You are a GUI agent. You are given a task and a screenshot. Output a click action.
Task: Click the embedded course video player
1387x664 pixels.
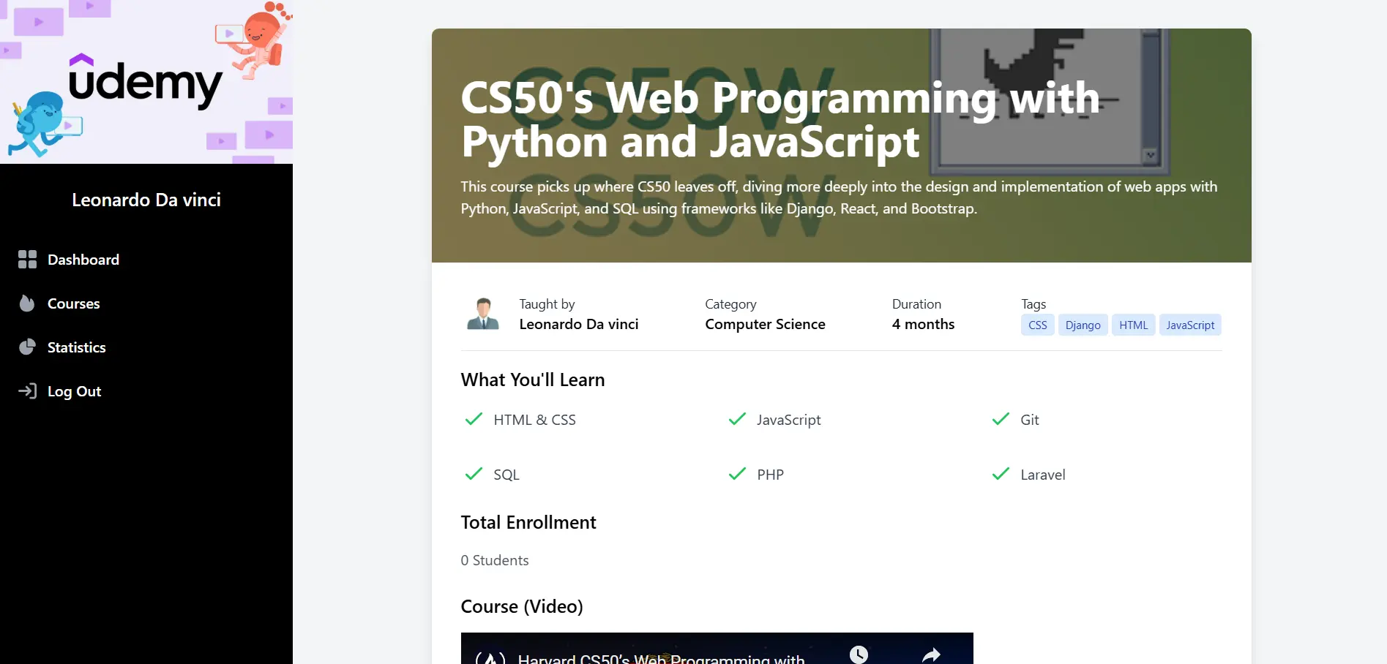point(717,649)
